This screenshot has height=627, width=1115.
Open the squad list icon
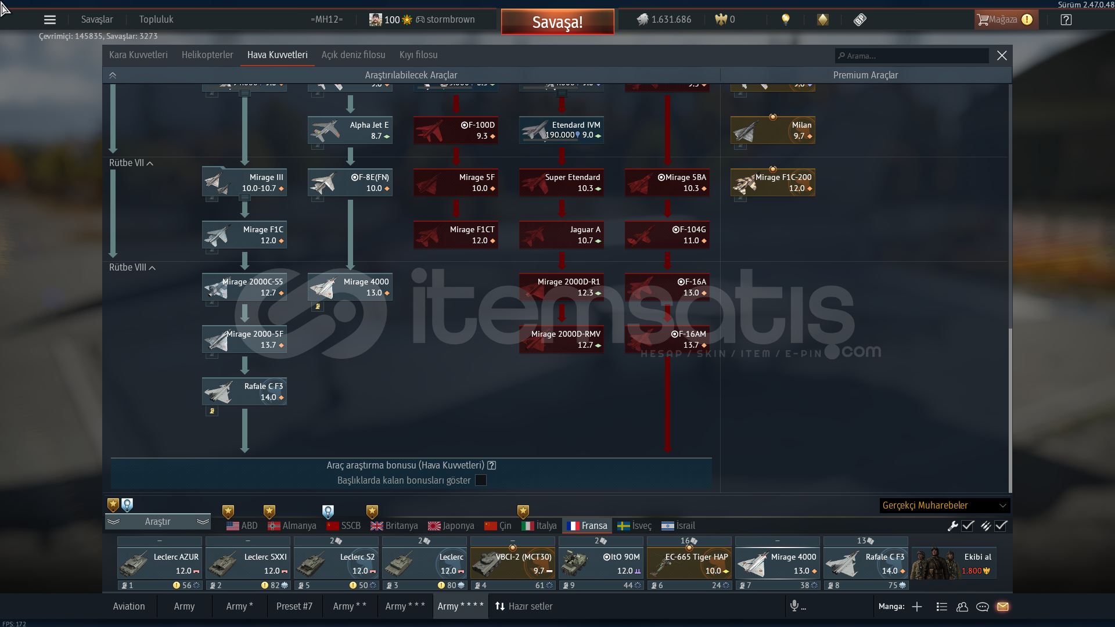[941, 607]
